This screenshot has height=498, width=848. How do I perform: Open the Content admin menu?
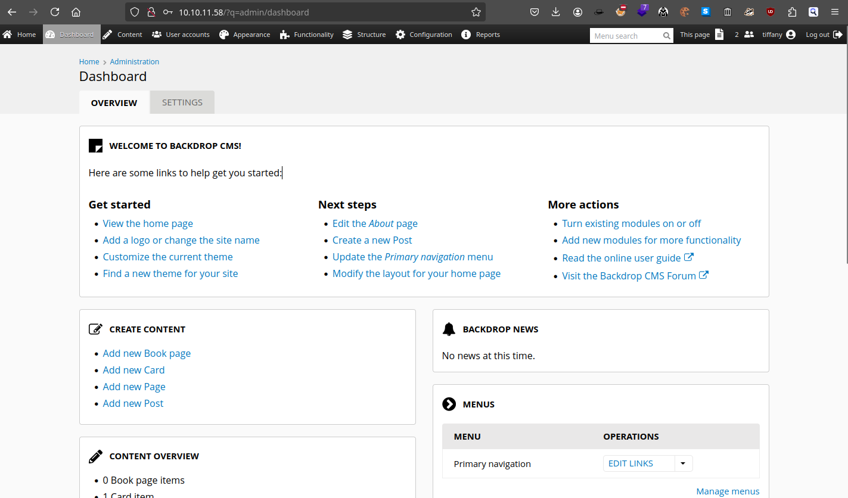point(122,35)
